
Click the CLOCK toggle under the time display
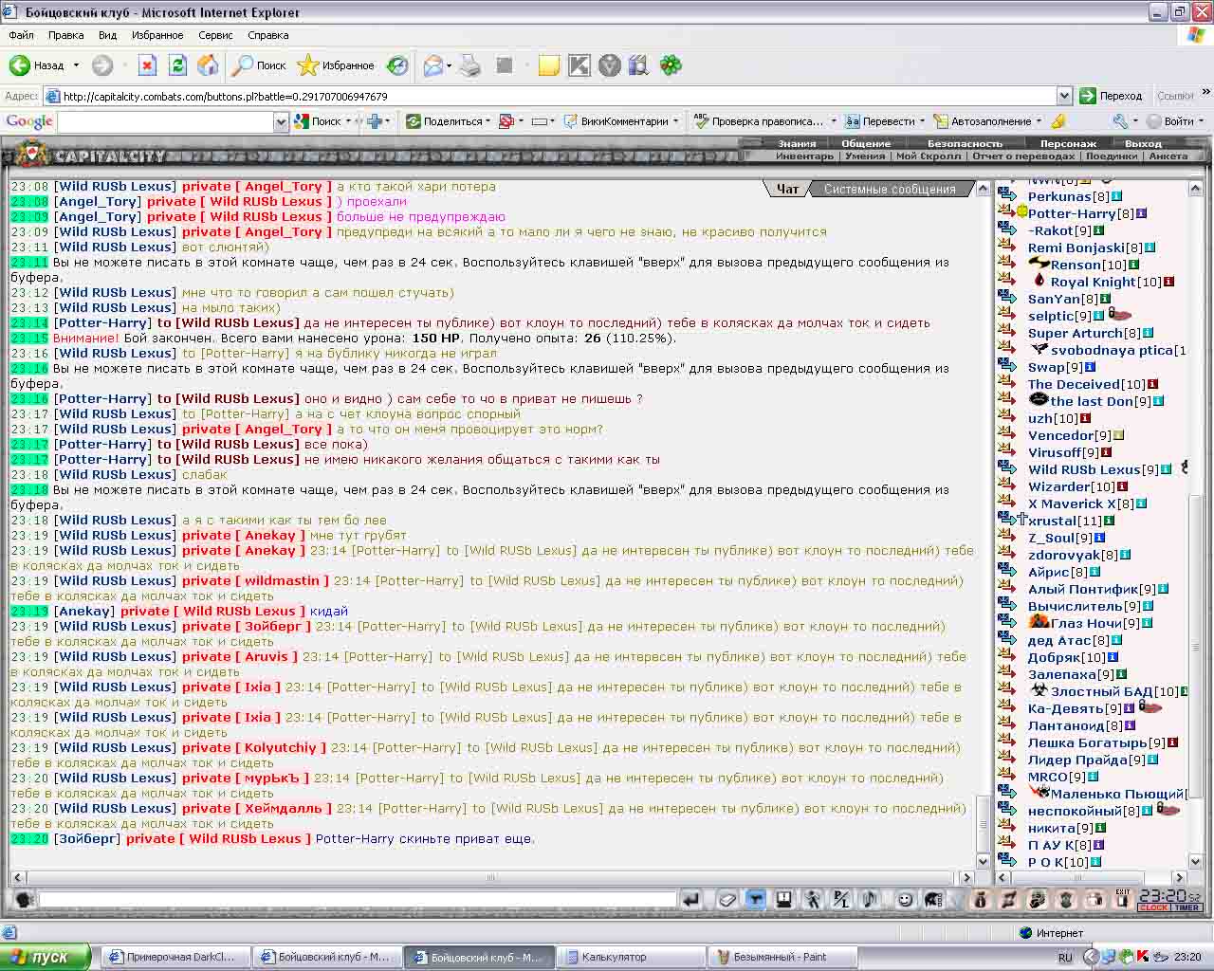pyautogui.click(x=1152, y=907)
